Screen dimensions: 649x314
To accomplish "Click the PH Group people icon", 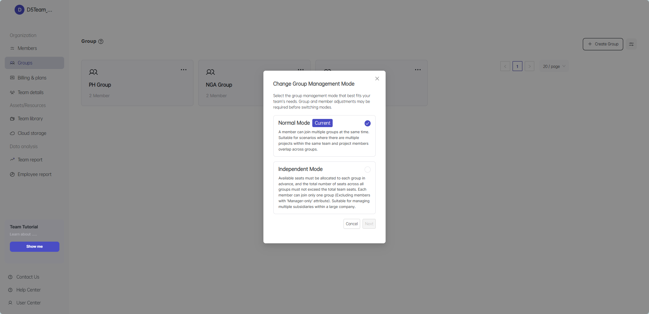I will 93,72.
